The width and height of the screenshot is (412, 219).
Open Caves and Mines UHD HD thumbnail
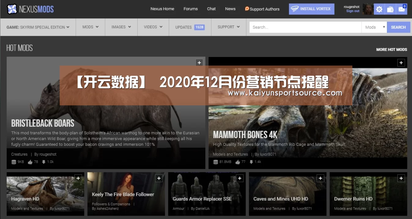[288, 194]
